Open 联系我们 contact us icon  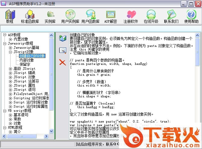(x=171, y=15)
